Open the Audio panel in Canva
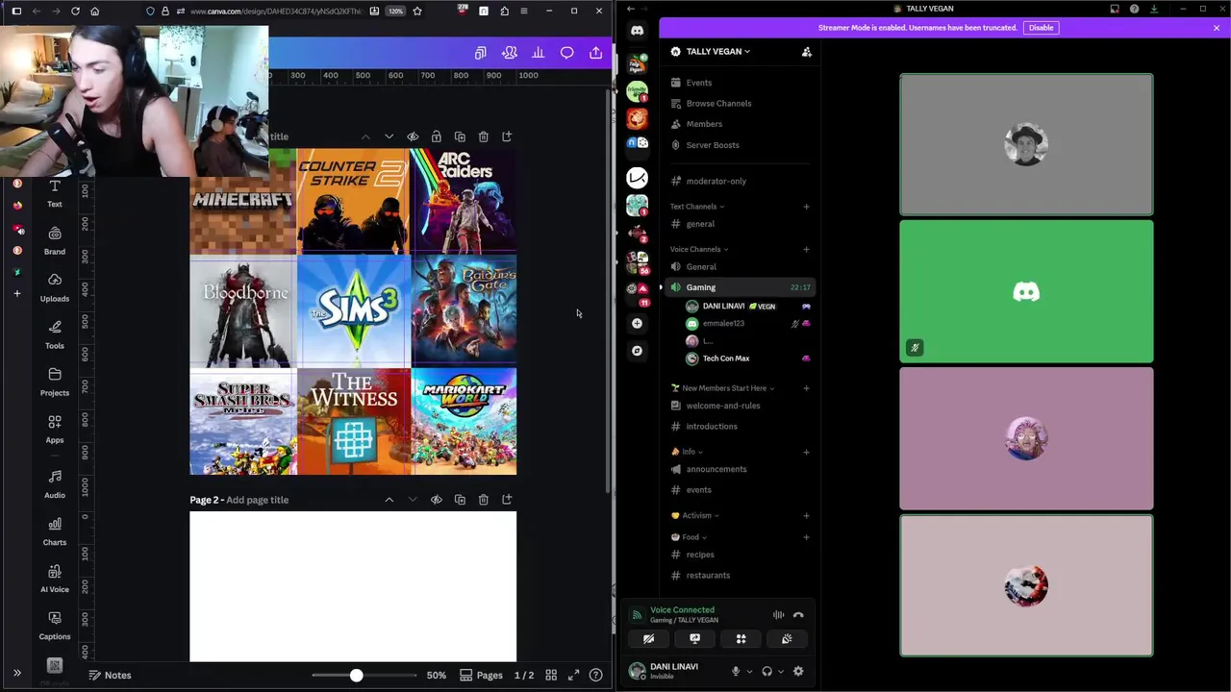 point(55,483)
